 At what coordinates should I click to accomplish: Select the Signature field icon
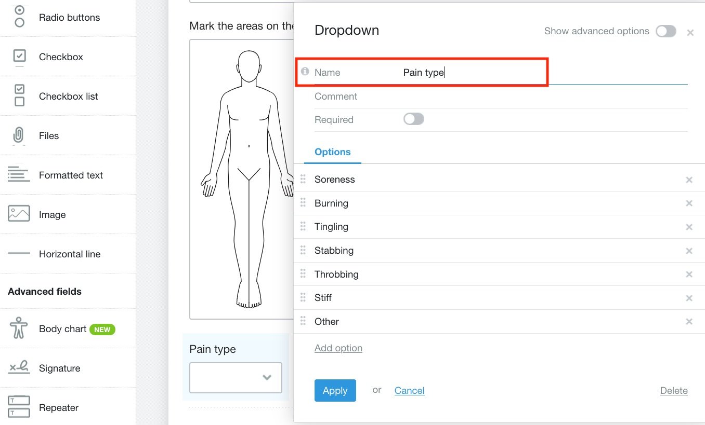[19, 367]
